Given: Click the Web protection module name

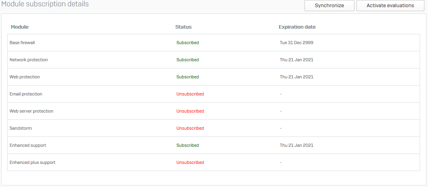Looking at the screenshot, I should (25, 77).
